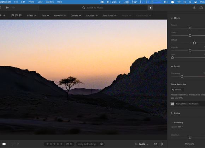The image size is (205, 148).
Task: Open the 100% zoom level dropdown
Action: click(143, 144)
